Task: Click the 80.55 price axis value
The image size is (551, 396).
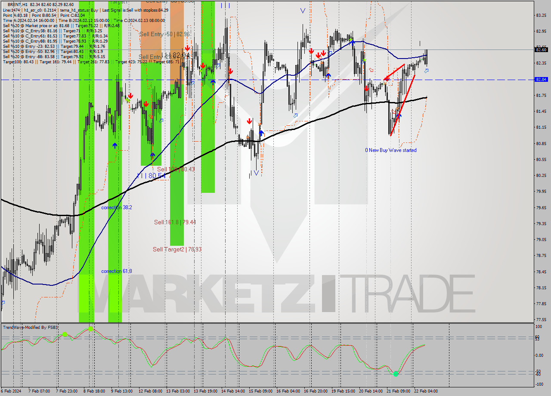Action: (542, 160)
